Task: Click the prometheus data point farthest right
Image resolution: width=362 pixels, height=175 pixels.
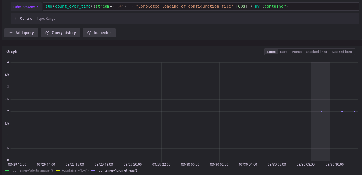Action: tap(354, 111)
